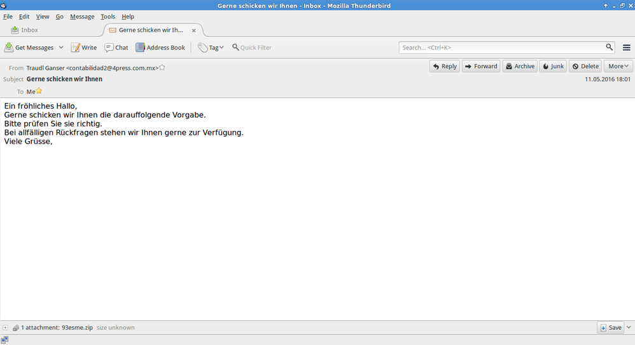Click the Thunderbird window icon in title bar

coord(4,5)
